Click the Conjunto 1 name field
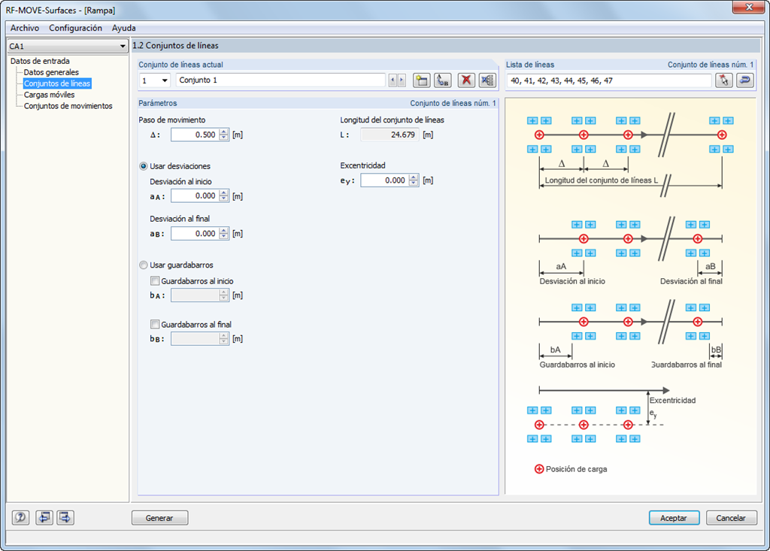 280,80
